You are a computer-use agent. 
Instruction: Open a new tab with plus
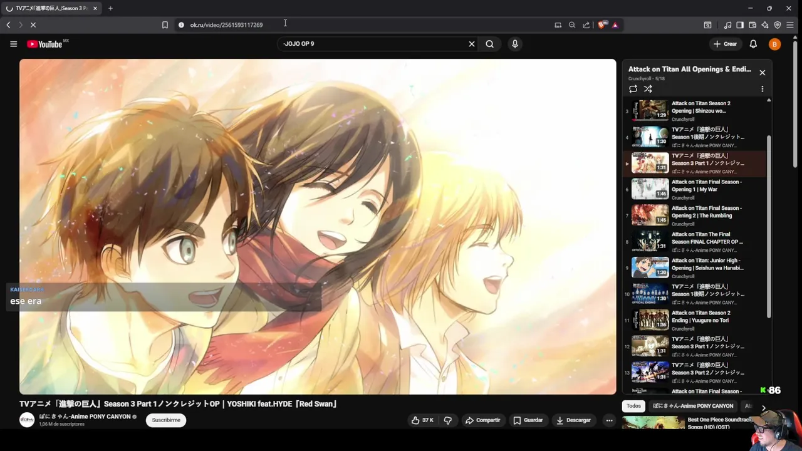[x=110, y=8]
